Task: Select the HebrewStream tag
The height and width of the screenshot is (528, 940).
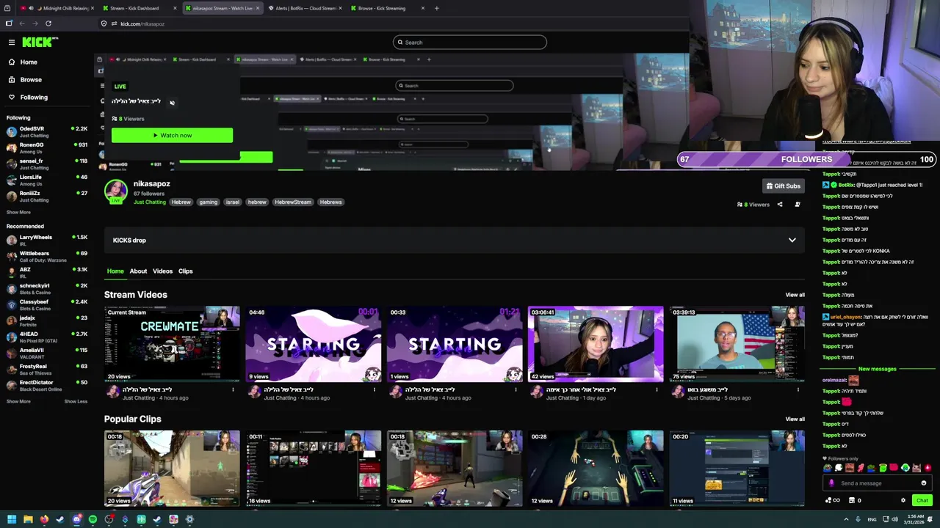Action: click(293, 202)
